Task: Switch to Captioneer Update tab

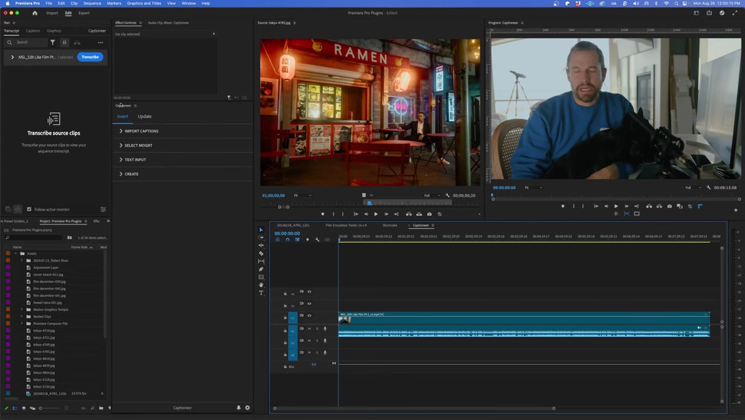Action: (145, 116)
